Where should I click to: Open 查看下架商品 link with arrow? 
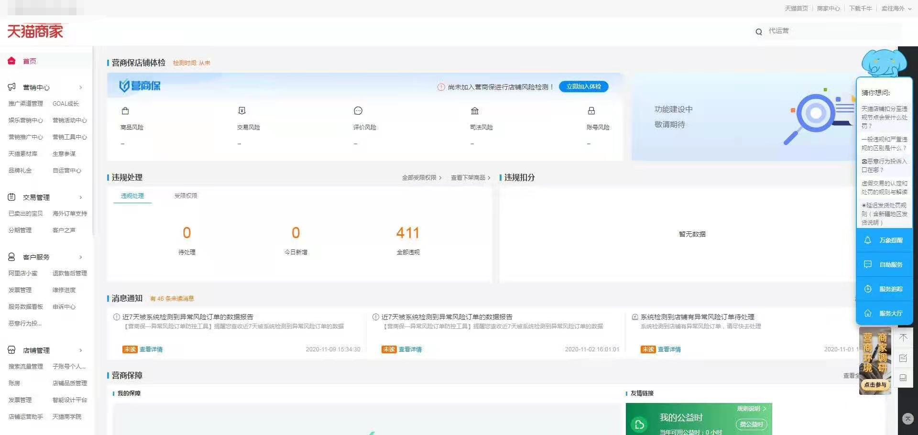coord(470,178)
